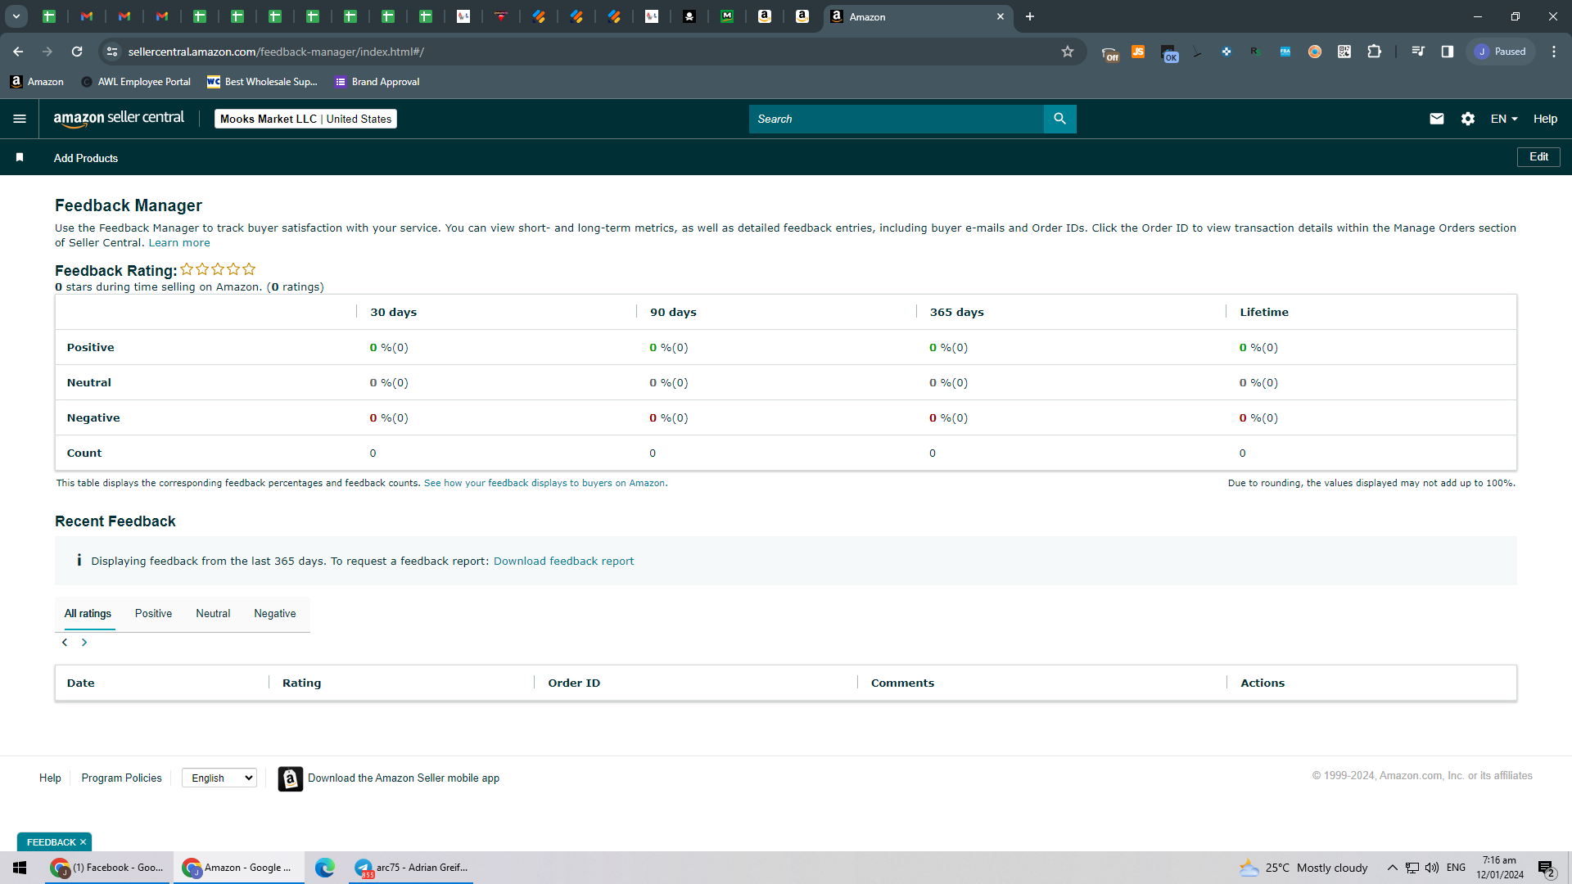This screenshot has width=1572, height=884.
Task: Open the browser extensions puzzle icon
Action: [1374, 52]
